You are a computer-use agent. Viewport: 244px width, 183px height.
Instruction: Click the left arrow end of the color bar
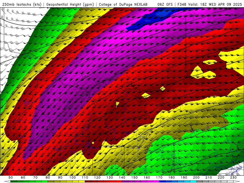pos(7,181)
